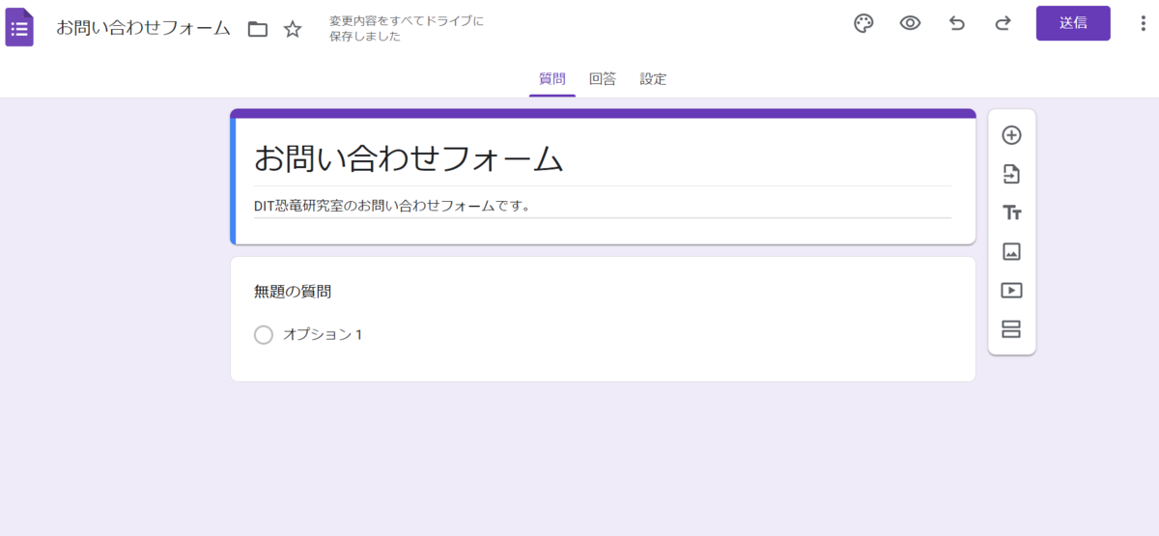Add a new question with plus icon
This screenshot has width=1159, height=536.
coord(1011,135)
